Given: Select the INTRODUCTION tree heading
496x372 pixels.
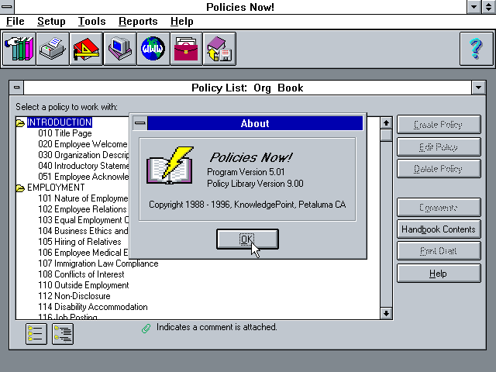Looking at the screenshot, I should click(60, 122).
